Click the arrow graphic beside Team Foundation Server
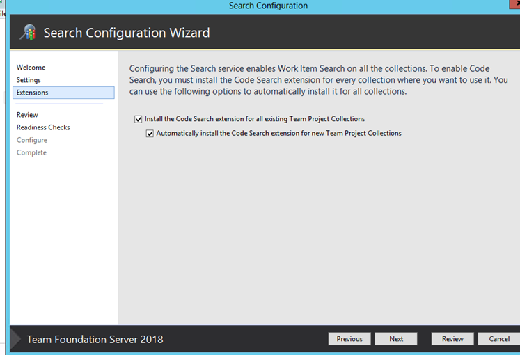The height and width of the screenshot is (355, 520). 15,339
